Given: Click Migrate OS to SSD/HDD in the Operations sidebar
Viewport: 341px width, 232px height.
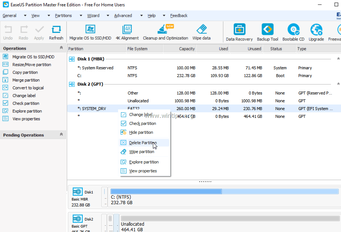Looking at the screenshot, I should click(33, 57).
